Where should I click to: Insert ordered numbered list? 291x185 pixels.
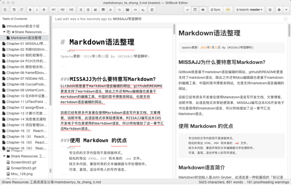[x=88, y=10]
